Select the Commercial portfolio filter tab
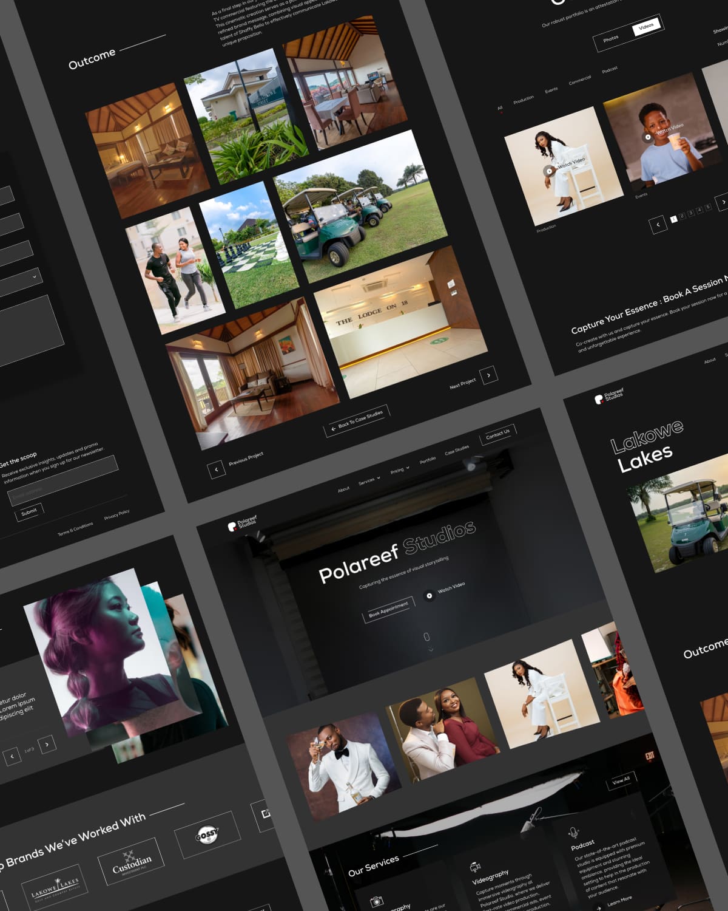 pyautogui.click(x=580, y=80)
